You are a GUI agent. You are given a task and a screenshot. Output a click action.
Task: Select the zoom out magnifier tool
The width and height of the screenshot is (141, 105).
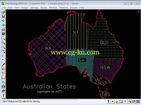[x=3, y=47]
